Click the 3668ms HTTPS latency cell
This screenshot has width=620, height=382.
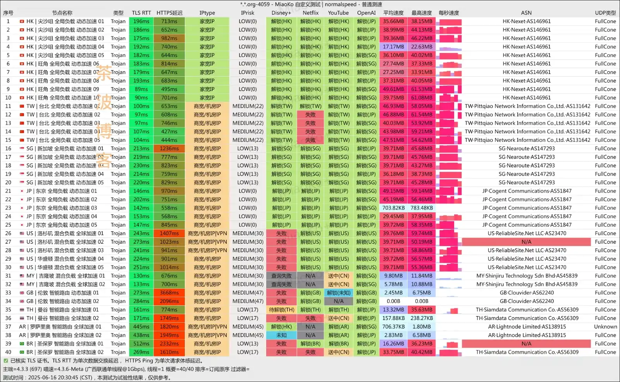pos(169,293)
